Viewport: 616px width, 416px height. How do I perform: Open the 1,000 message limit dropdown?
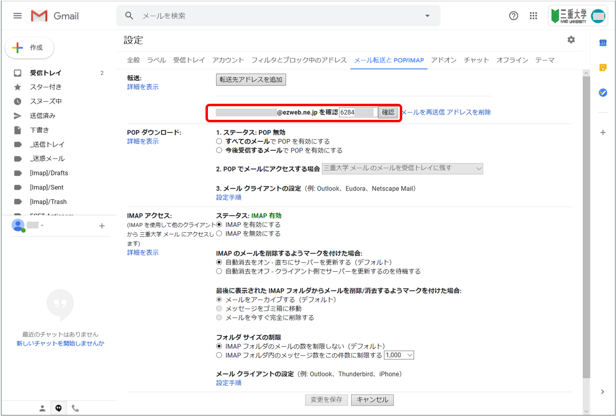pyautogui.click(x=399, y=355)
